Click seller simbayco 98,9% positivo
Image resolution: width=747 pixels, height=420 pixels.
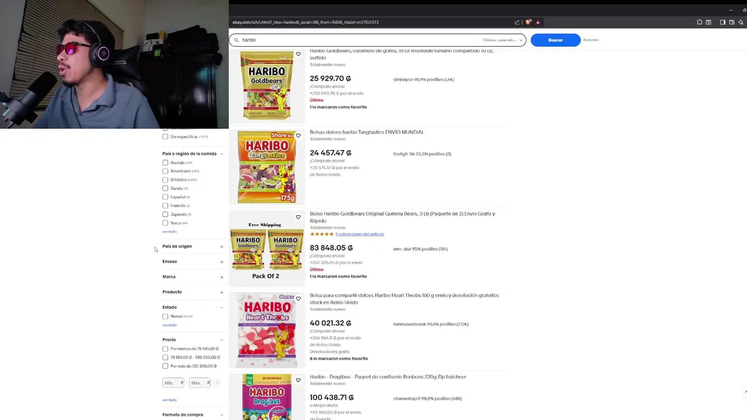[424, 79]
